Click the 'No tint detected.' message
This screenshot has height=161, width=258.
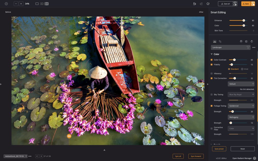(x=247, y=89)
